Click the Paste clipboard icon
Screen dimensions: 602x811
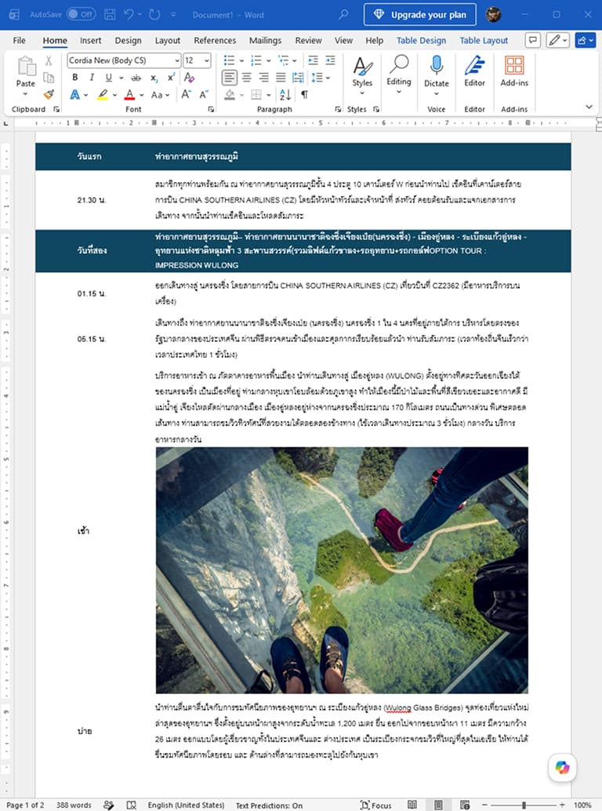click(25, 67)
